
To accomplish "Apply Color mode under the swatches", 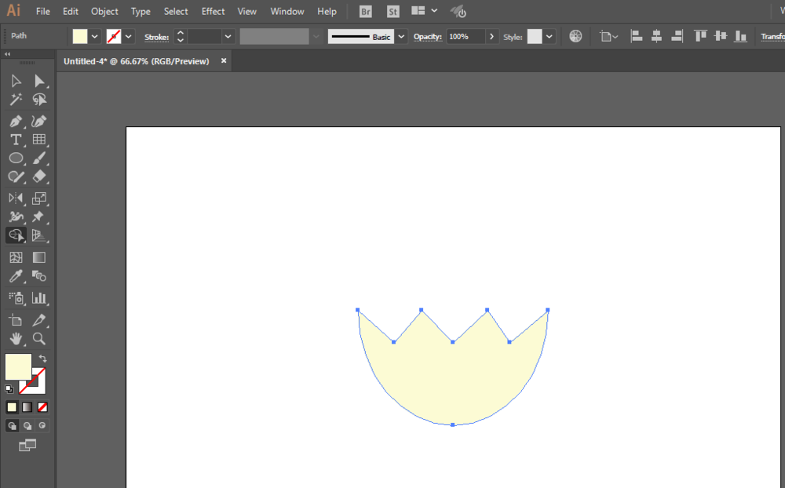I will pyautogui.click(x=12, y=407).
